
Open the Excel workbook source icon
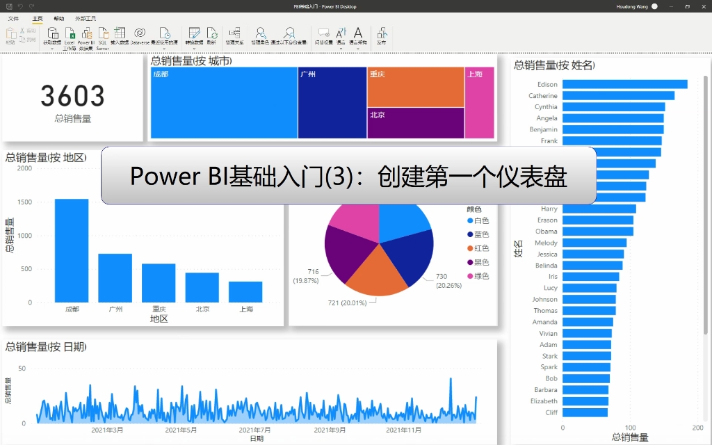(70, 33)
